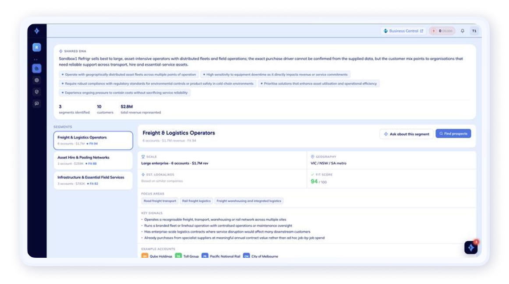Click the Road freight transport tag
Screen dimensions: 509x284
click(x=160, y=201)
